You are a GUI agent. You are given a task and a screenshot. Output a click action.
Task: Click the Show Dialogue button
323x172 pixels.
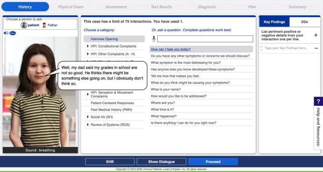tap(161, 162)
